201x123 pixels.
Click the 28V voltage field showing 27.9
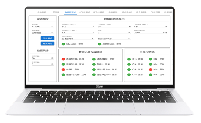(x=78, y=27)
